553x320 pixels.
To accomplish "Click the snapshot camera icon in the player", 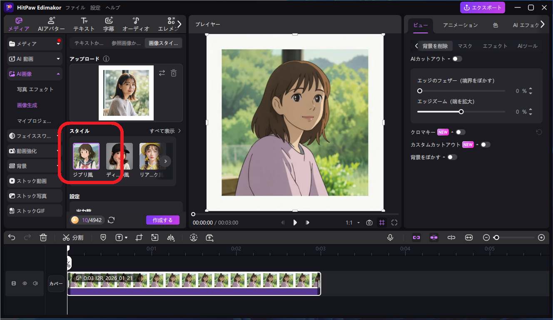I will tap(369, 222).
